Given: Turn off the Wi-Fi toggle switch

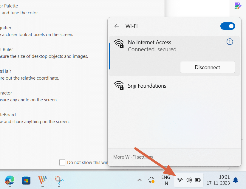Looking at the screenshot, I should 228,26.
